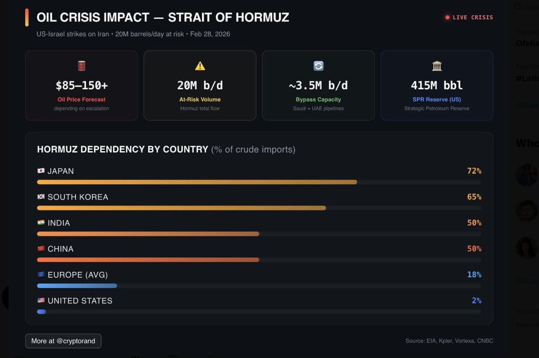Open the More at @cryptorand button
The height and width of the screenshot is (358, 539).
[x=63, y=341]
